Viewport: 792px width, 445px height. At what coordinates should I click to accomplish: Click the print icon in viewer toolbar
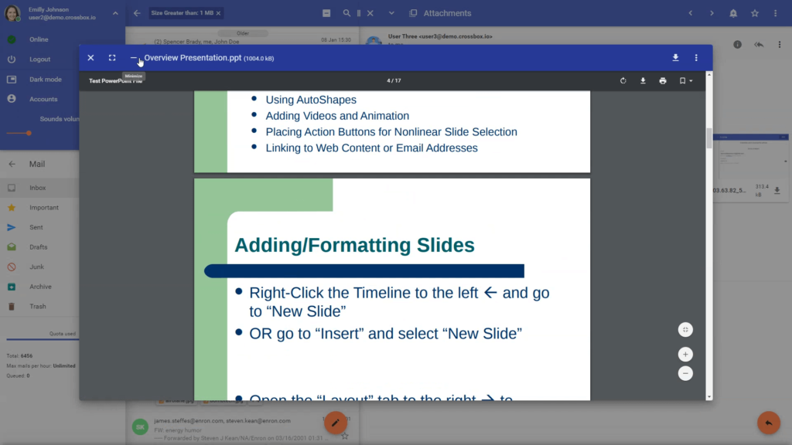[x=663, y=81]
